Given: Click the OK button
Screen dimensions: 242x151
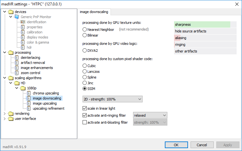Looking at the screenshot, I should coord(176,145).
